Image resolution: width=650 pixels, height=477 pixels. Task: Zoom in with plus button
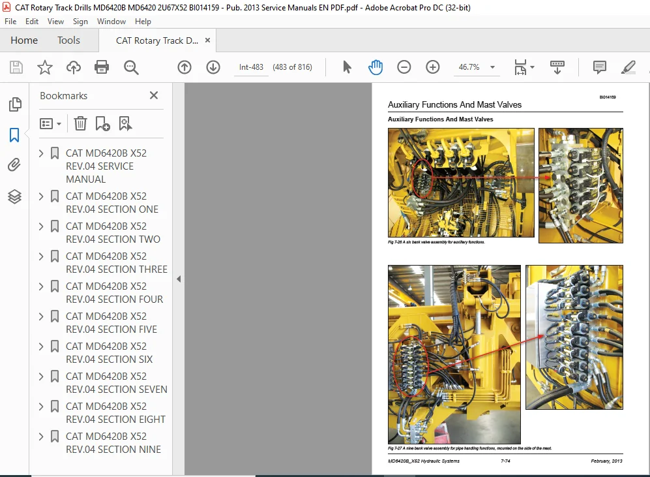[x=432, y=67]
